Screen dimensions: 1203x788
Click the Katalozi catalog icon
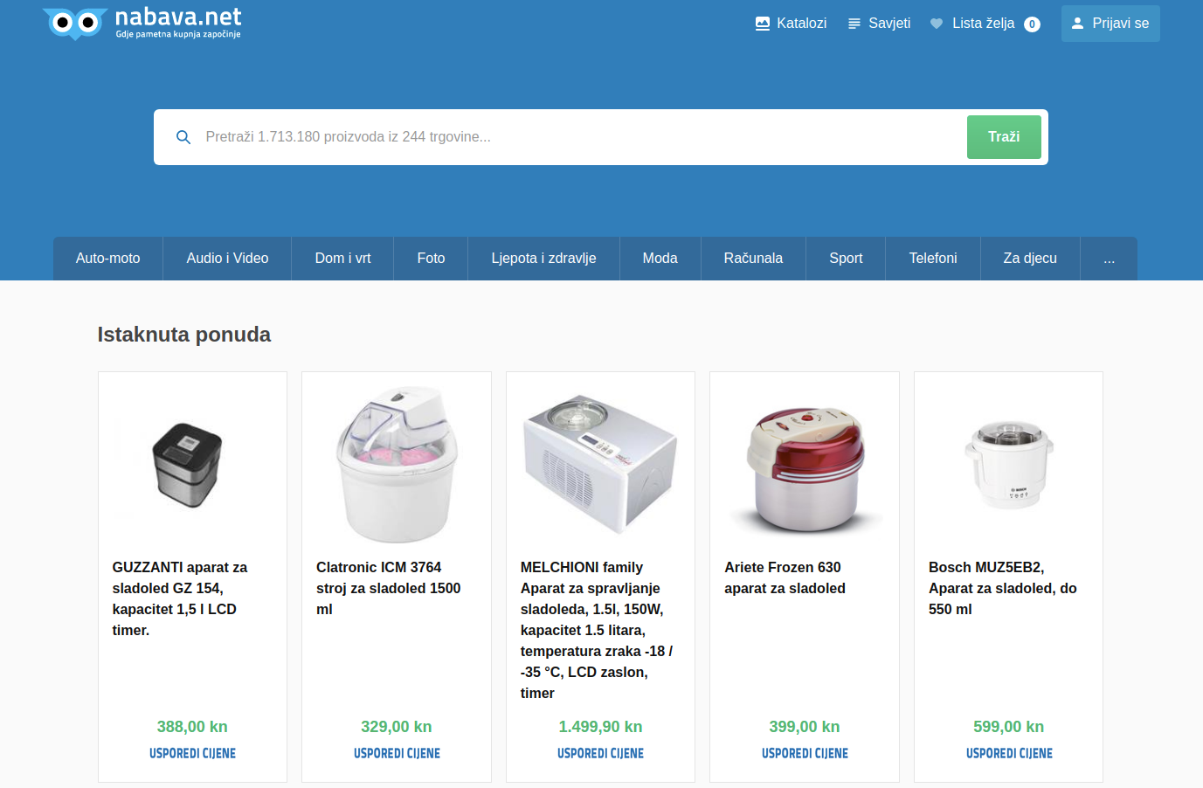(763, 24)
